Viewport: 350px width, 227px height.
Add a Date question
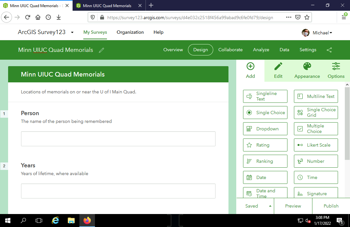tap(265, 177)
